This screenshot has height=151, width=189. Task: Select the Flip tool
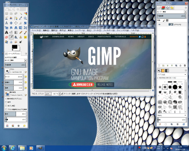pos(20,28)
